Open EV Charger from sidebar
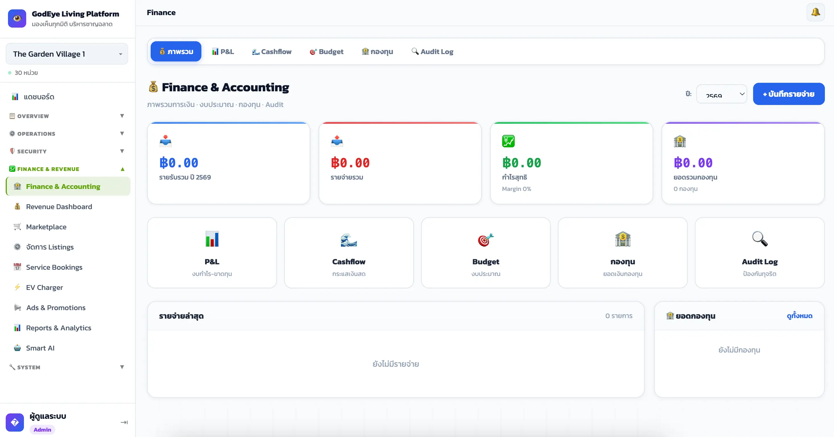The width and height of the screenshot is (834, 437). [68, 287]
